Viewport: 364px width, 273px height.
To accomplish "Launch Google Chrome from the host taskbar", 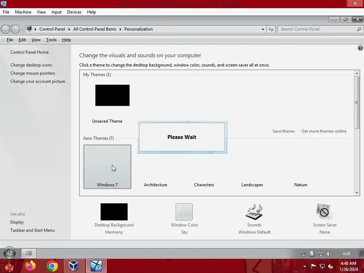I will tap(52, 266).
